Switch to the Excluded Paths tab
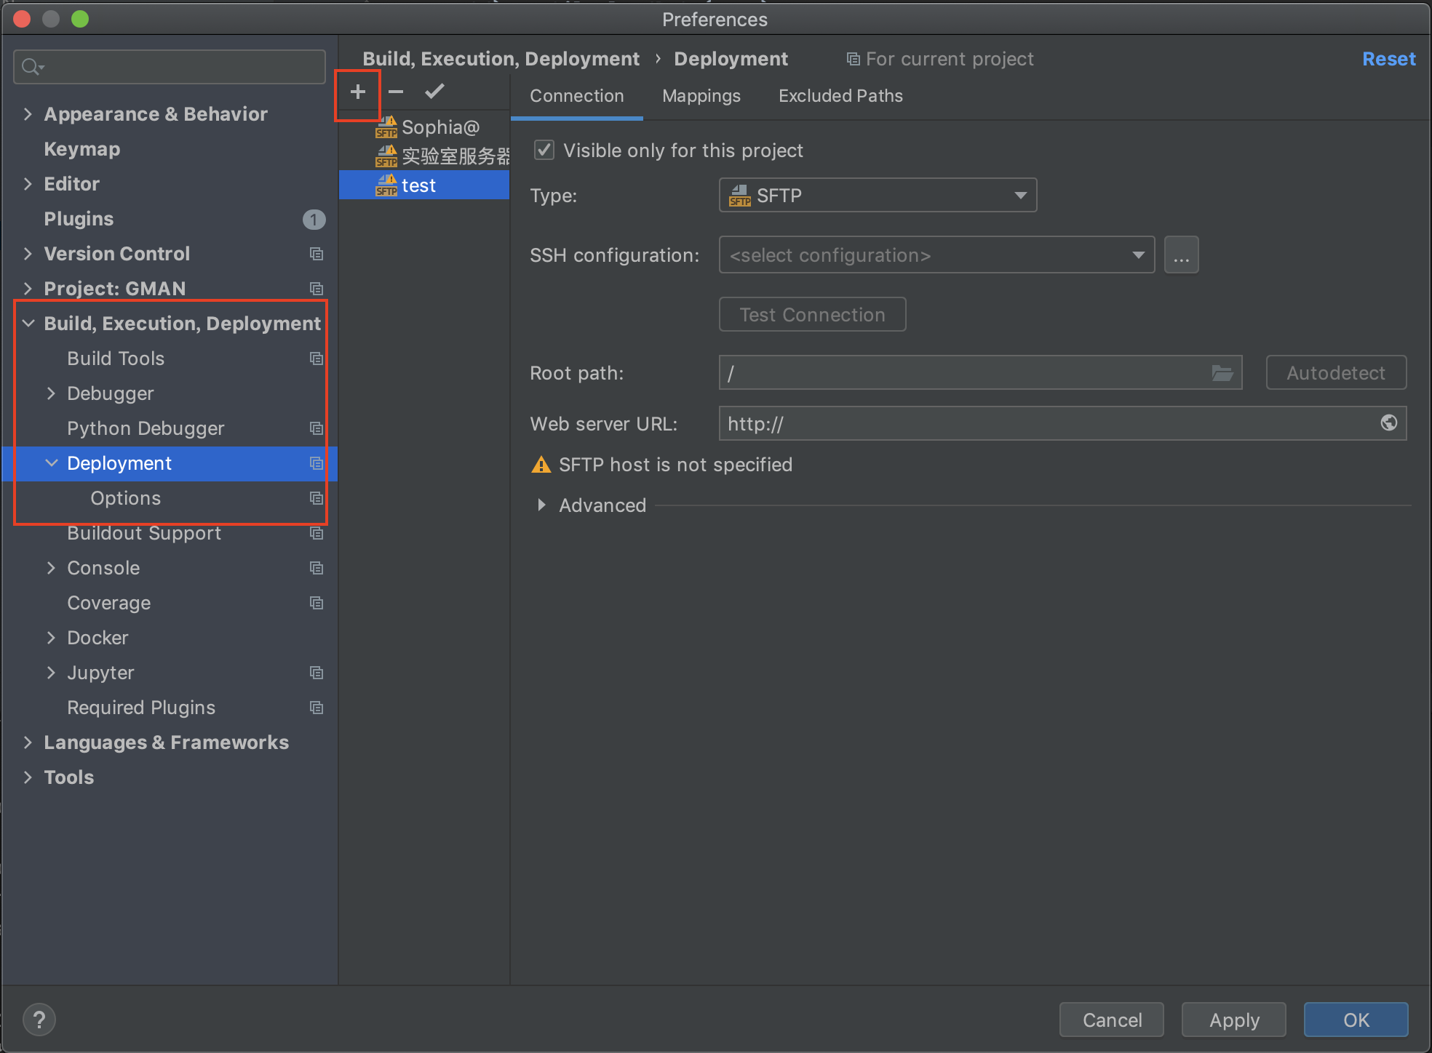Viewport: 1432px width, 1053px height. [840, 96]
